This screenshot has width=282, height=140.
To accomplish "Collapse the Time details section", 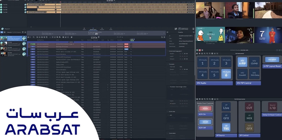I will (x=168, y=64).
